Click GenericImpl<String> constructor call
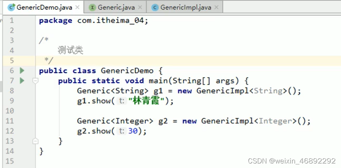The image size is (341, 168). coord(249,91)
